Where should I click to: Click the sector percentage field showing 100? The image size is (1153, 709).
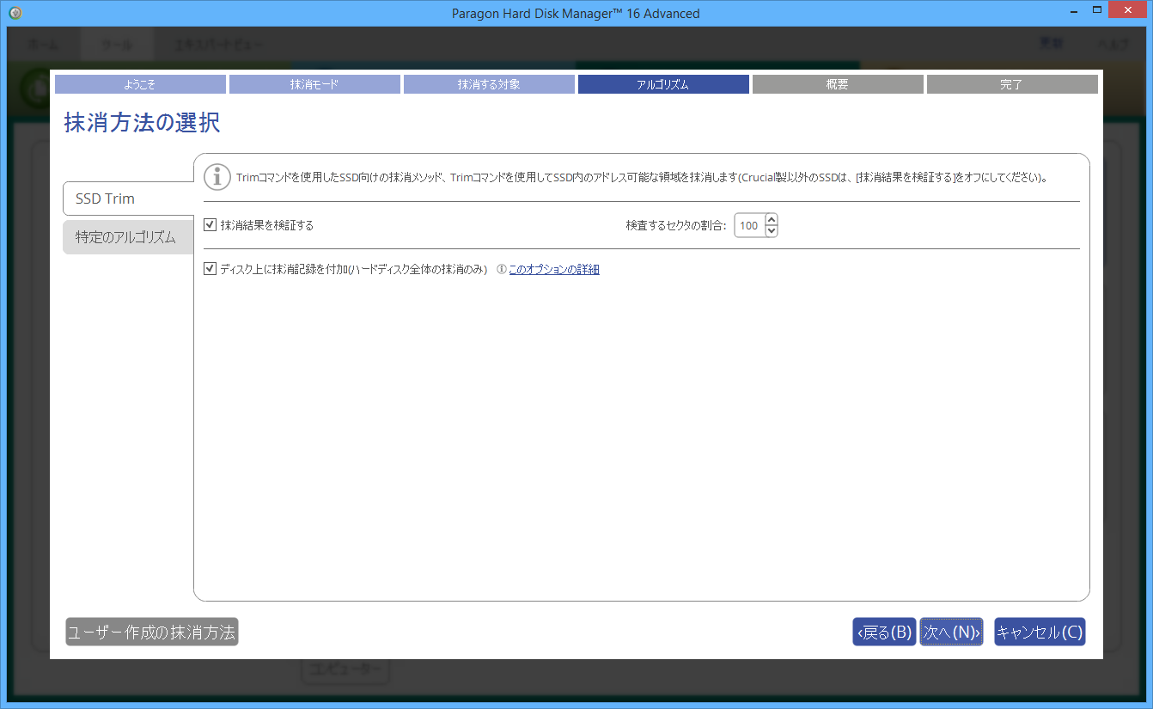point(749,225)
